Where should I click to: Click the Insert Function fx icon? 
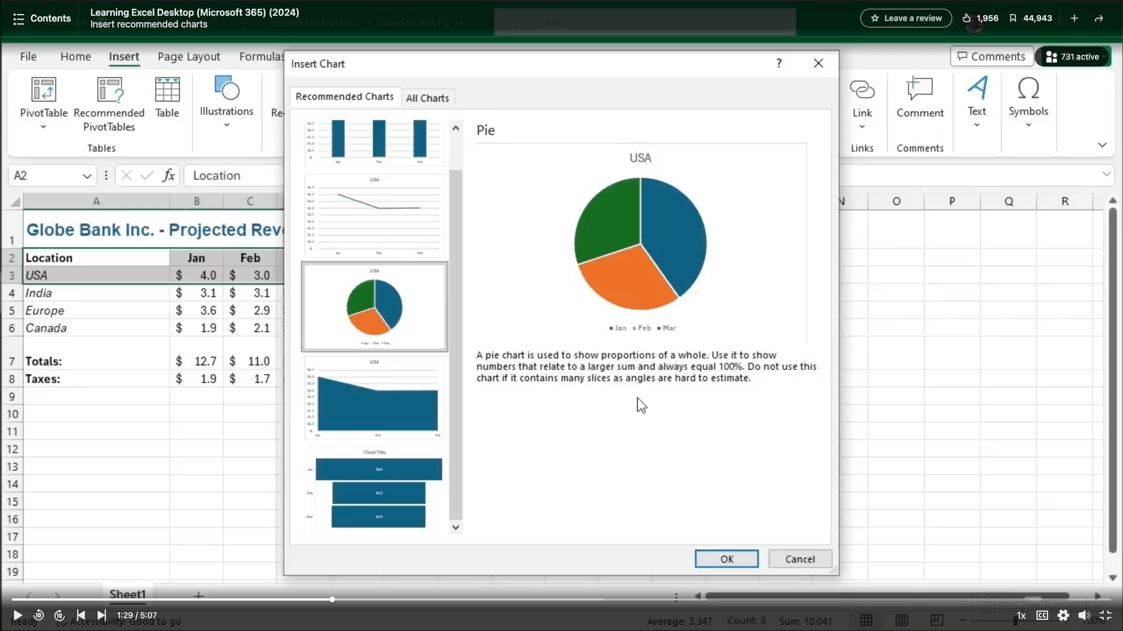coord(168,175)
